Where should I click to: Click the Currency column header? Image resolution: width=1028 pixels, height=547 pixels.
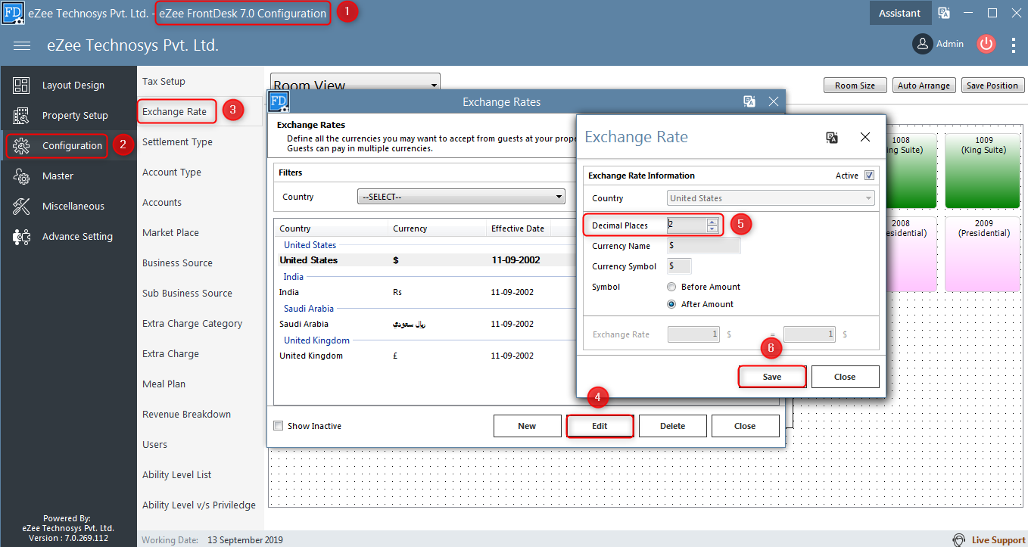pyautogui.click(x=437, y=228)
